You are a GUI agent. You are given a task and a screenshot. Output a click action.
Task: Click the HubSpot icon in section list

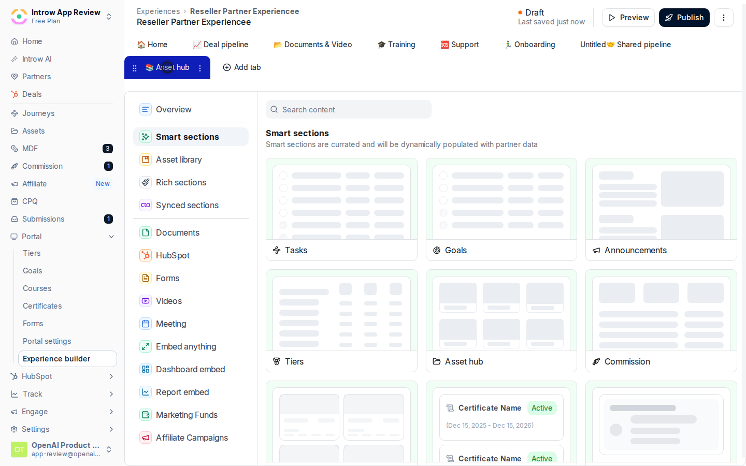(146, 255)
